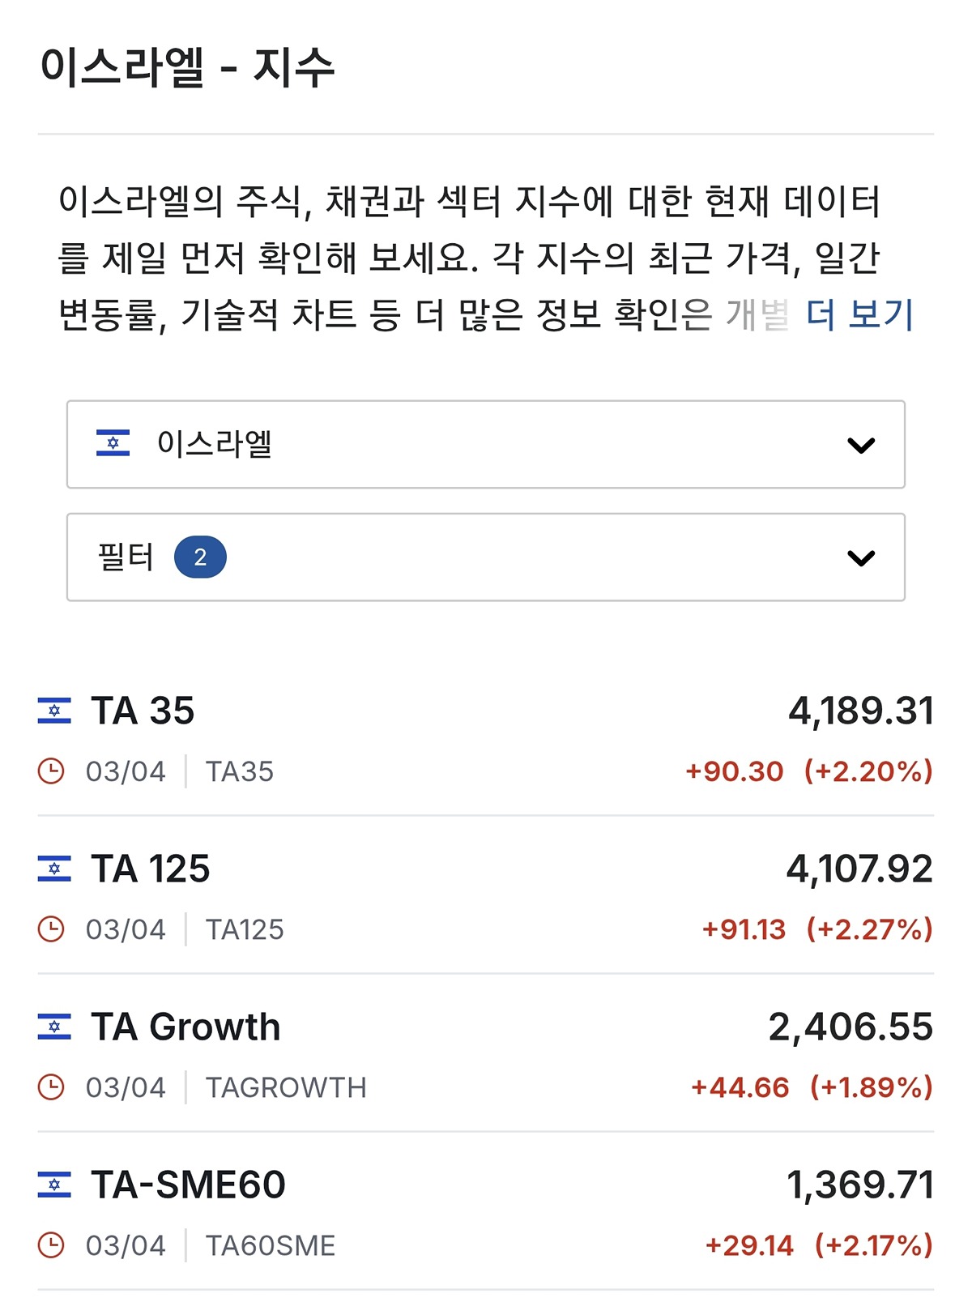Open the TA 125 index name

click(x=151, y=869)
